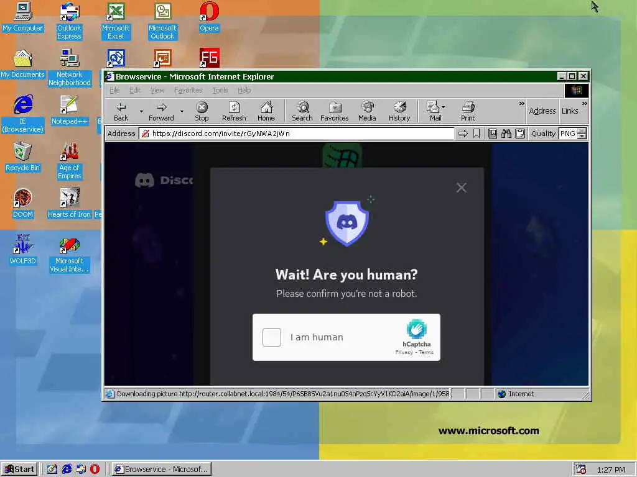
Task: Click the Go arrow next to address bar
Action: (463, 134)
